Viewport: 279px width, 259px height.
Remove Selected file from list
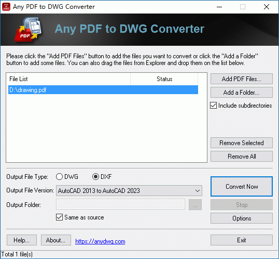pos(242,143)
